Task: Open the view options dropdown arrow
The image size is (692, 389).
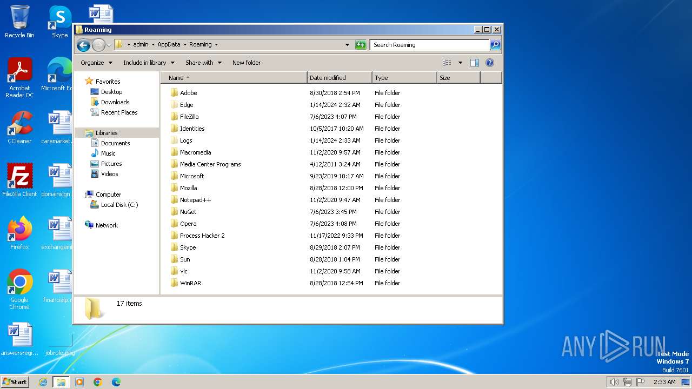Action: [x=460, y=63]
